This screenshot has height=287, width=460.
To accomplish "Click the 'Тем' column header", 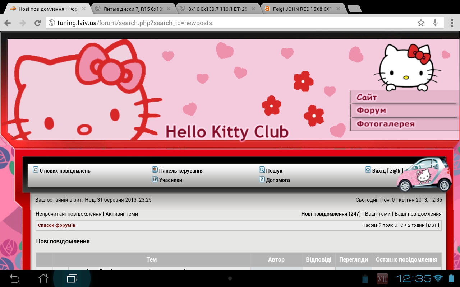I will point(152,259).
